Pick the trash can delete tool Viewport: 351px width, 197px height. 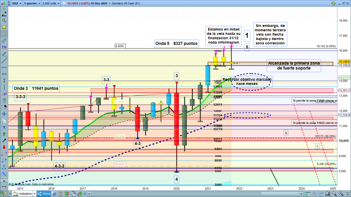4,100
